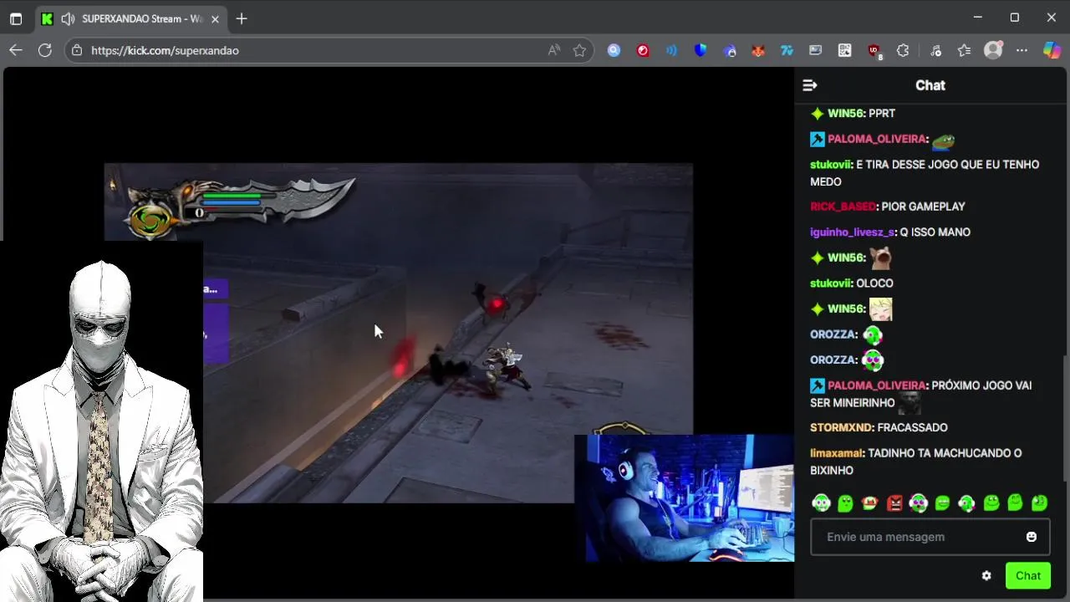Open the blue shield extension icon

pyautogui.click(x=701, y=50)
